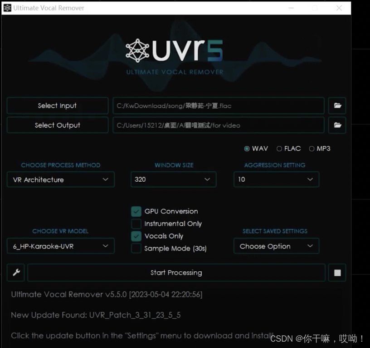Disable GPU Conversion checkbox

[136, 211]
